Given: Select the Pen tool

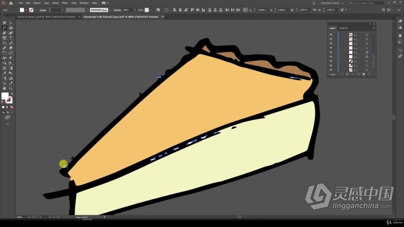Looking at the screenshot, I should tap(4, 33).
